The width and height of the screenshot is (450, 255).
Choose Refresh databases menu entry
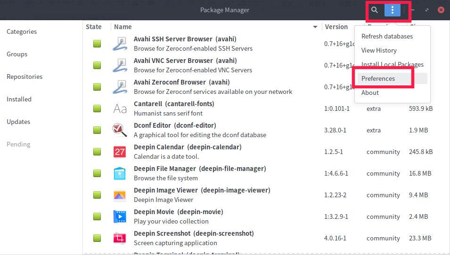pyautogui.click(x=387, y=36)
